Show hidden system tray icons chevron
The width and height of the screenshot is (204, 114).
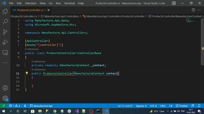coord(168,111)
